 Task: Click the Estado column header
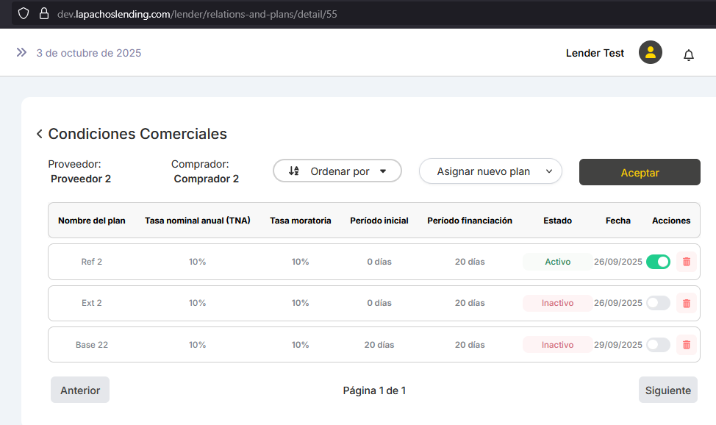[557, 221]
